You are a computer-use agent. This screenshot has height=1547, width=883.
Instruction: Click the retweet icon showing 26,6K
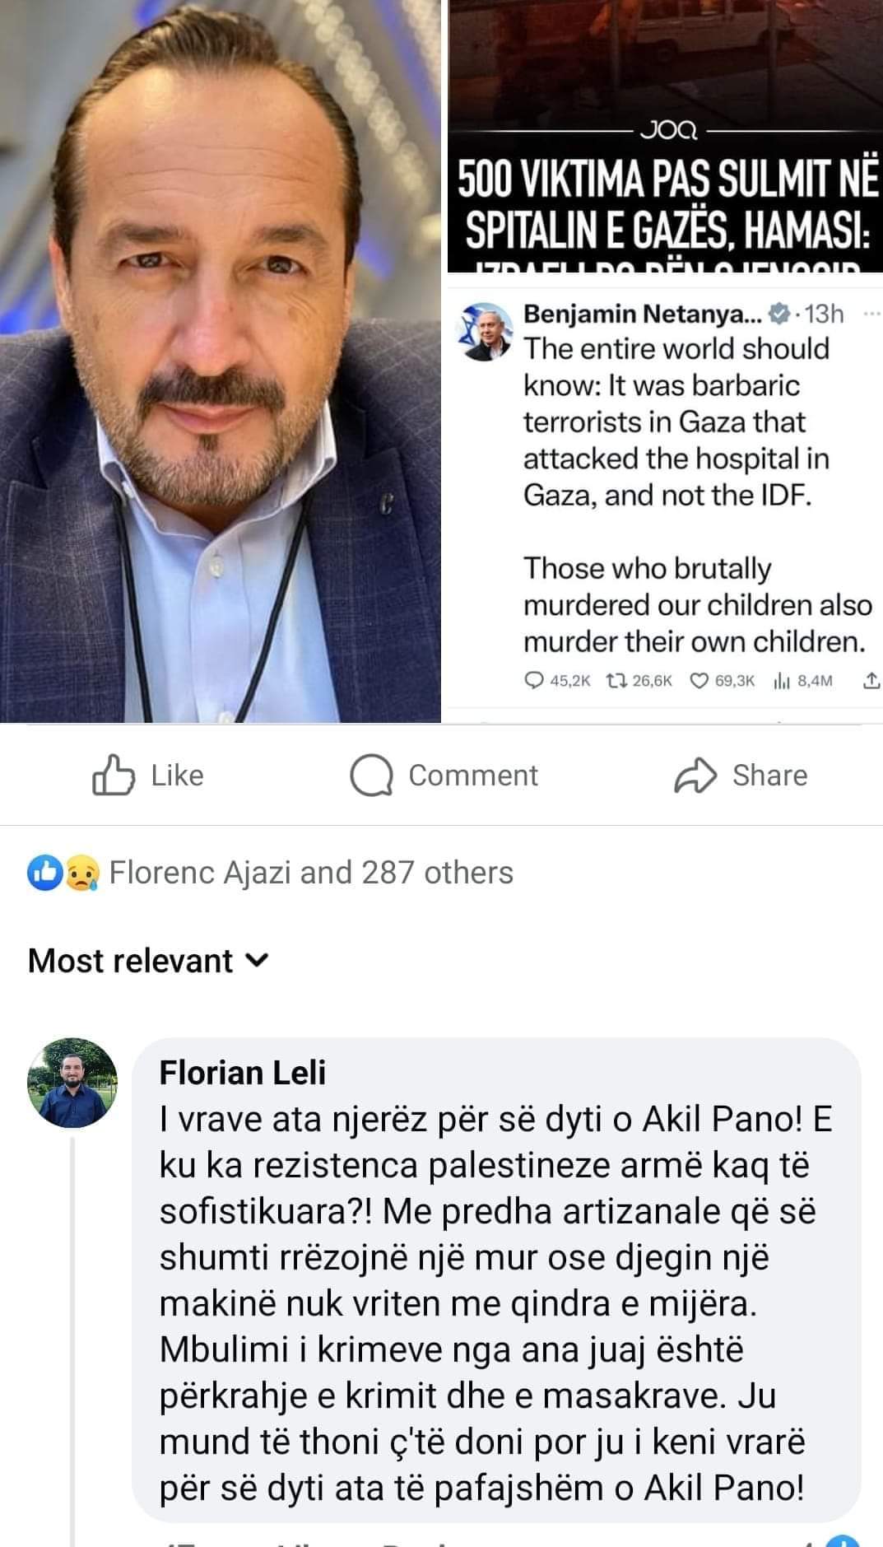pos(615,681)
